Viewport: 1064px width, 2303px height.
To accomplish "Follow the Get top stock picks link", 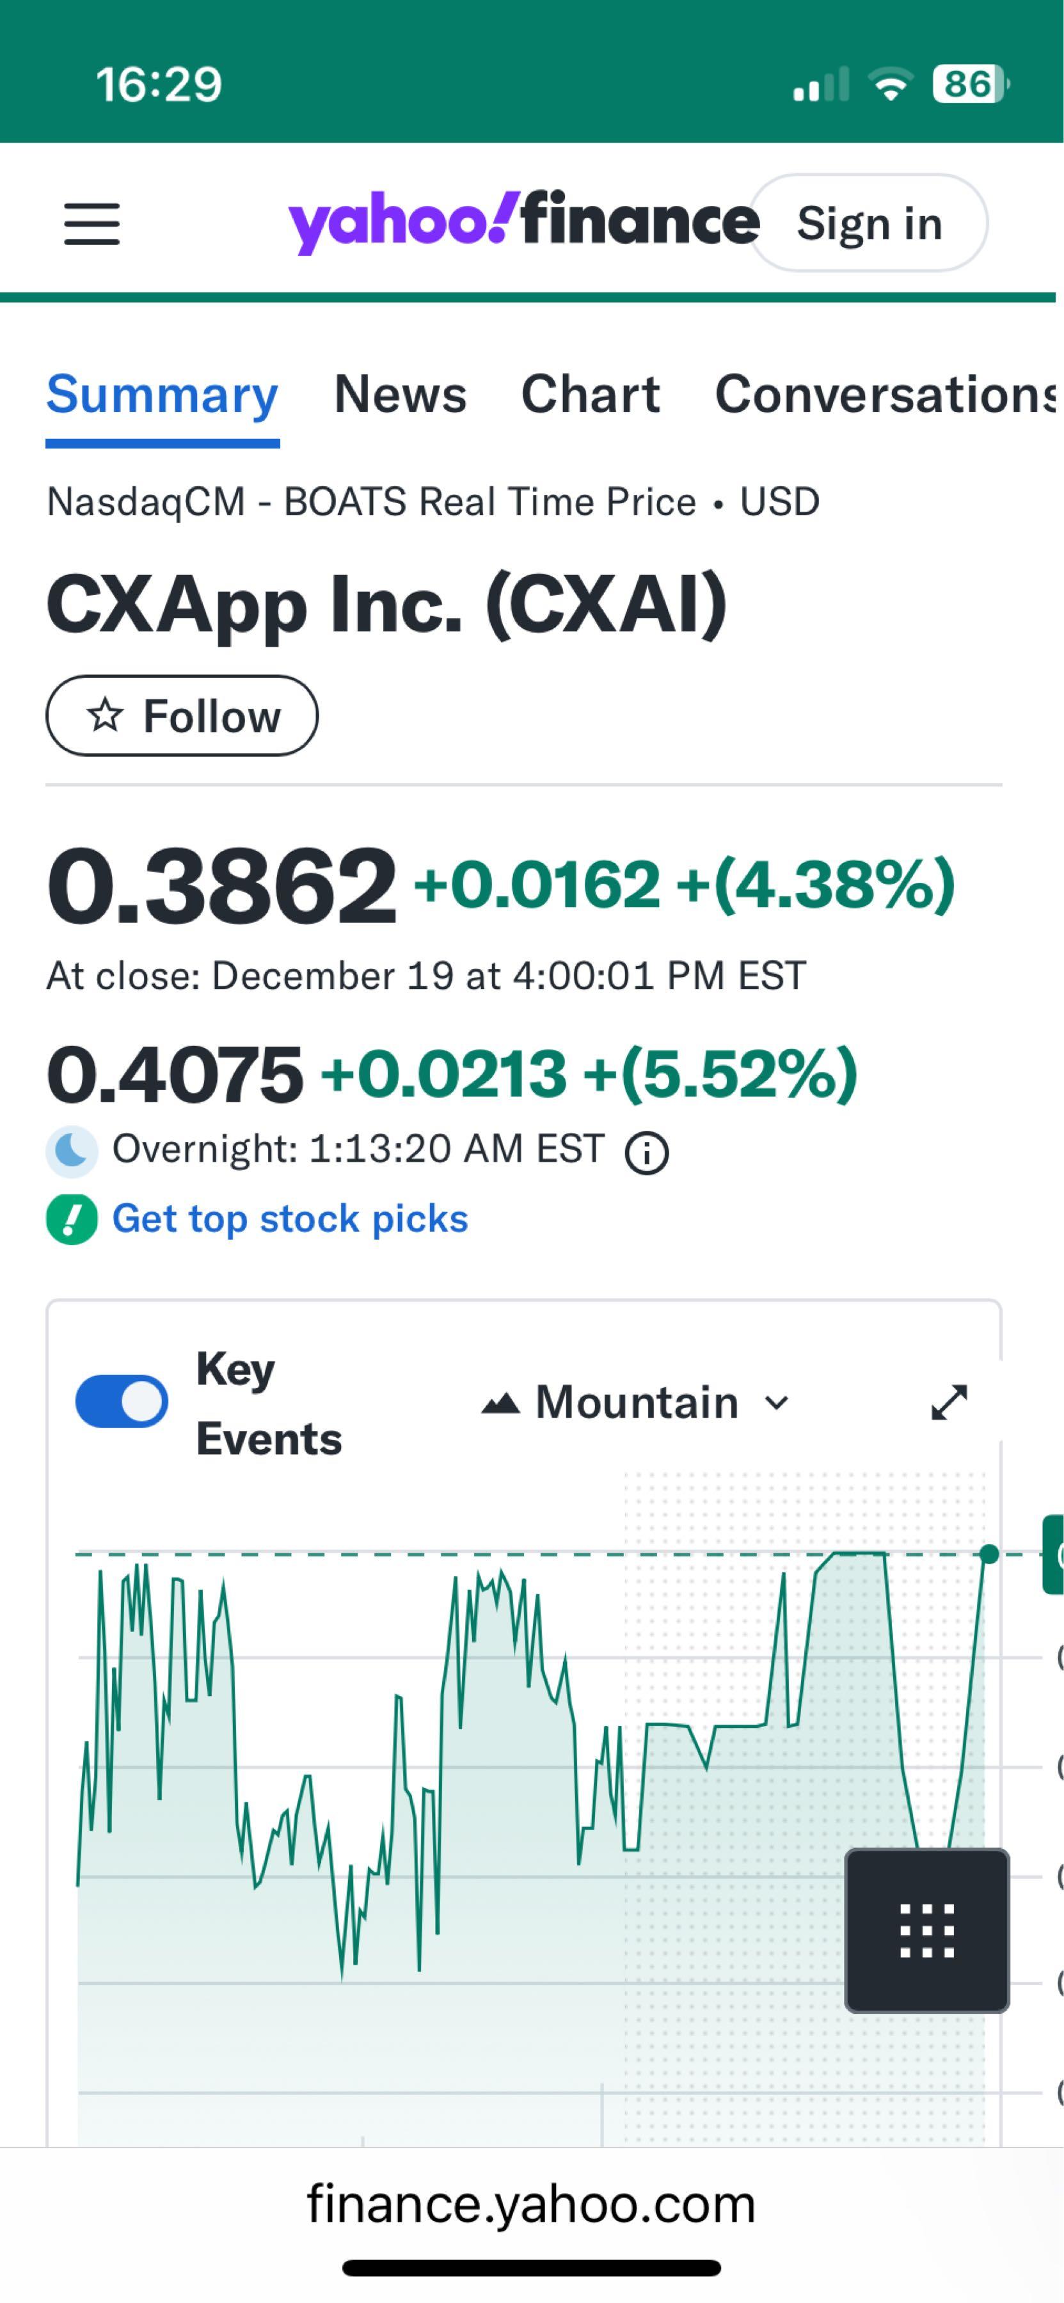I will tap(290, 1219).
